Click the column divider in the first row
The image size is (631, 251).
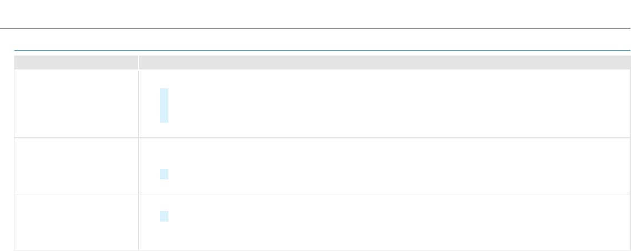138,103
